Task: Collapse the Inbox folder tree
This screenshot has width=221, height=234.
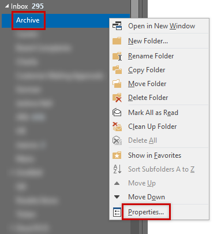Action: point(7,6)
